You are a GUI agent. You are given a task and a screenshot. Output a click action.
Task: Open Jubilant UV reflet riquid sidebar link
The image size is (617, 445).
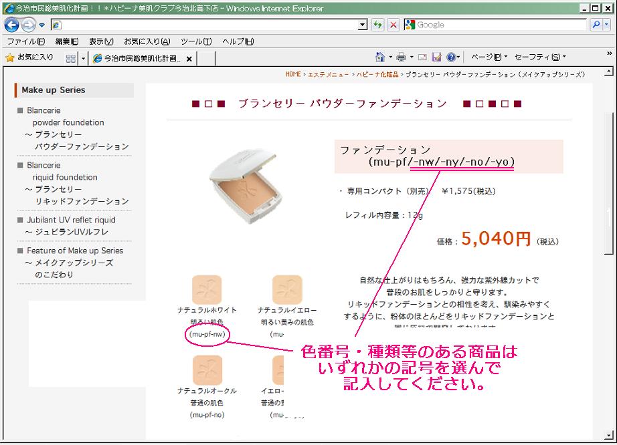[x=67, y=226]
